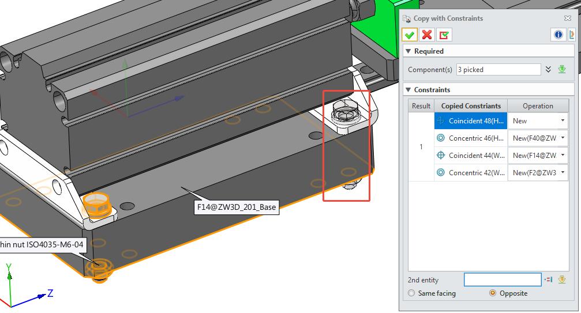Screen dimensions: 581x313
Task: Open the blue info help icon
Action: (x=558, y=35)
